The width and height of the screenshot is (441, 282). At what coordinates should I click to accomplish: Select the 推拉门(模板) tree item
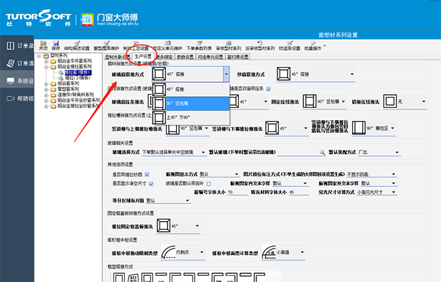pyautogui.click(x=77, y=78)
